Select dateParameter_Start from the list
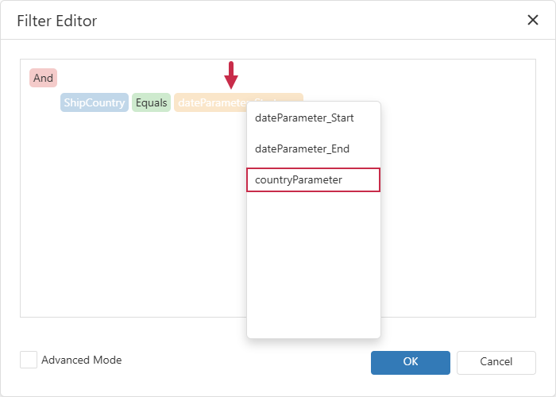Viewport: 556px width, 397px height. point(314,118)
